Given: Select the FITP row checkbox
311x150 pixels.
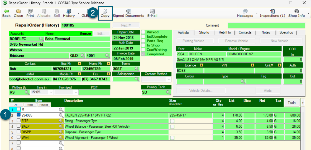Looking at the screenshot, I should click(18, 120).
